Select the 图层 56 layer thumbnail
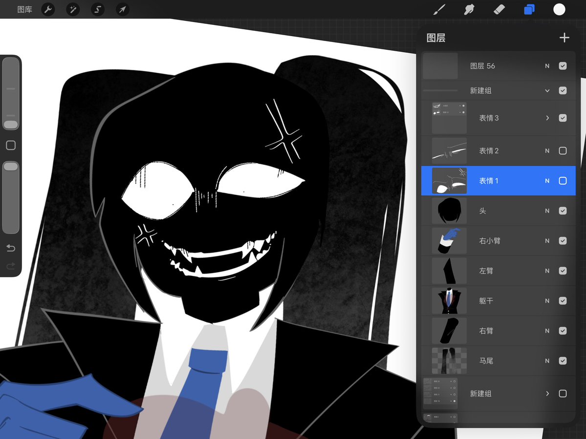 coord(440,66)
